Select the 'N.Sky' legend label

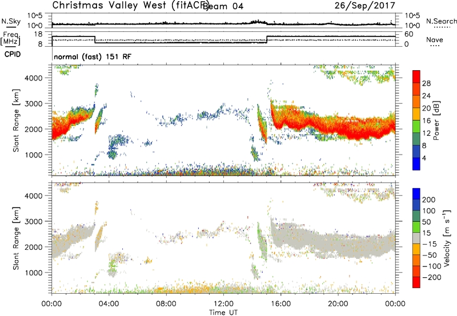[11, 21]
